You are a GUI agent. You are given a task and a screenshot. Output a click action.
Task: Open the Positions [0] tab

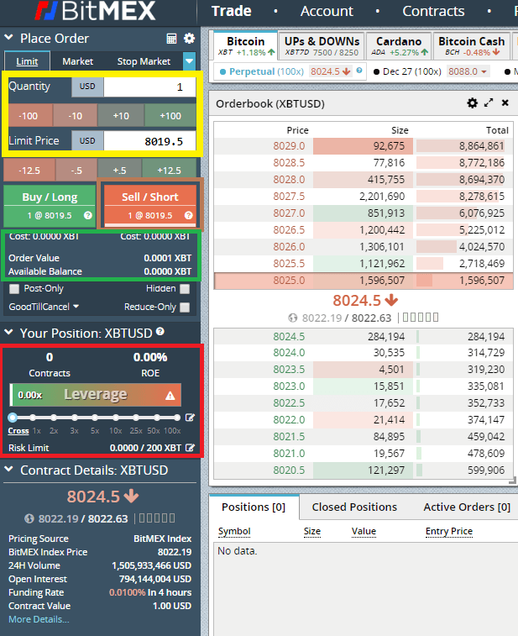(x=254, y=507)
